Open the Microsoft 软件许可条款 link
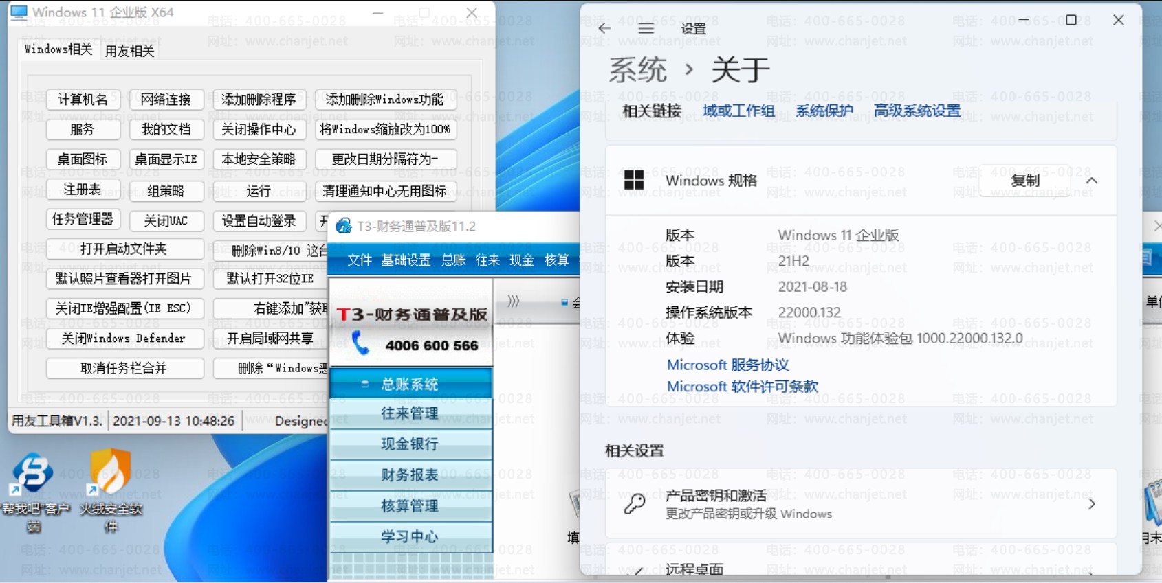Screen dimensions: 1162x583 click(743, 387)
